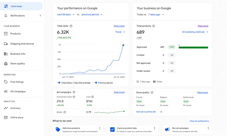Open three-dot menu on Add more products card

99,128
